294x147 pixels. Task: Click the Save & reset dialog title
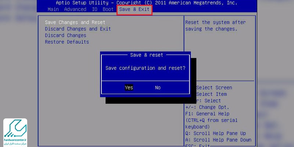click(x=147, y=55)
